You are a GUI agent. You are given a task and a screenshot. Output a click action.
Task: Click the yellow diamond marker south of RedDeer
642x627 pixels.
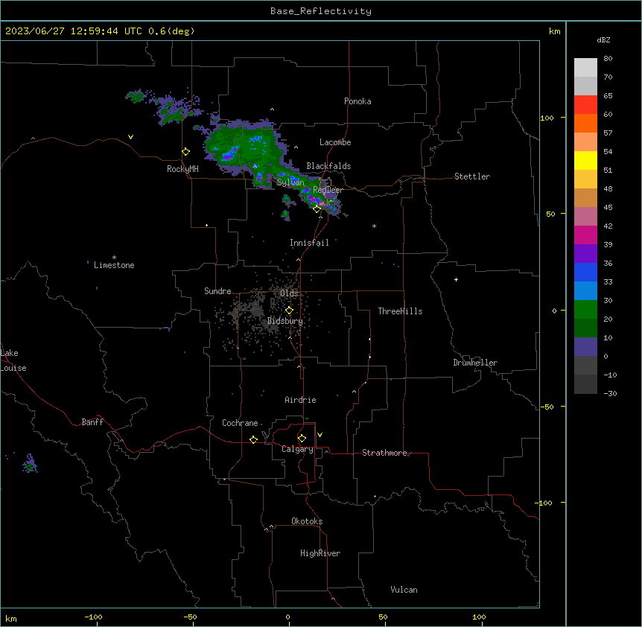click(x=317, y=209)
